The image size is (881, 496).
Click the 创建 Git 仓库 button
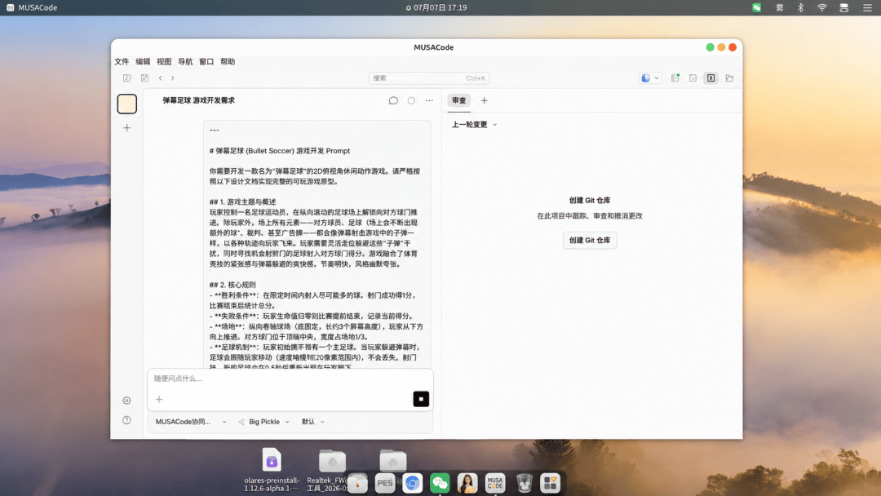coord(590,241)
